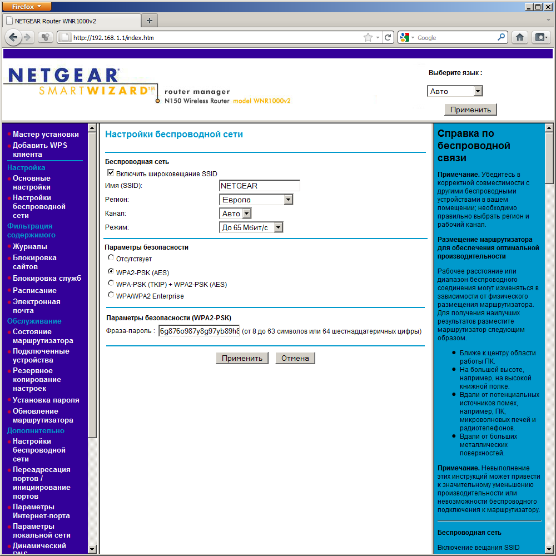Click the NETGEAR logo

(64, 75)
